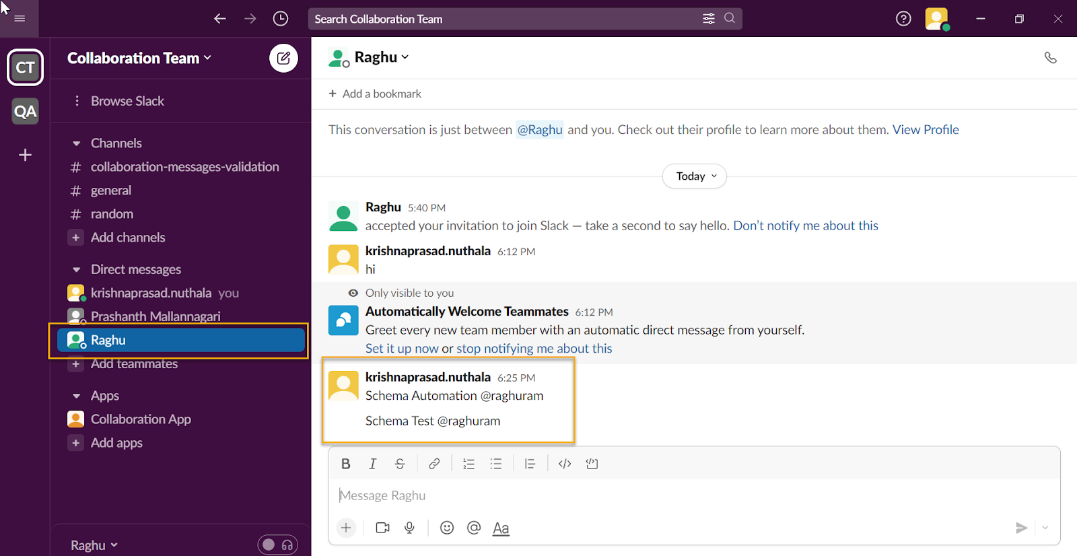The image size is (1077, 556).
Task: Toggle the huddle headphones switch
Action: click(278, 545)
